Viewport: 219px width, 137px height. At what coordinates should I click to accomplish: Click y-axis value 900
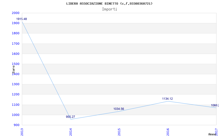click(17, 125)
